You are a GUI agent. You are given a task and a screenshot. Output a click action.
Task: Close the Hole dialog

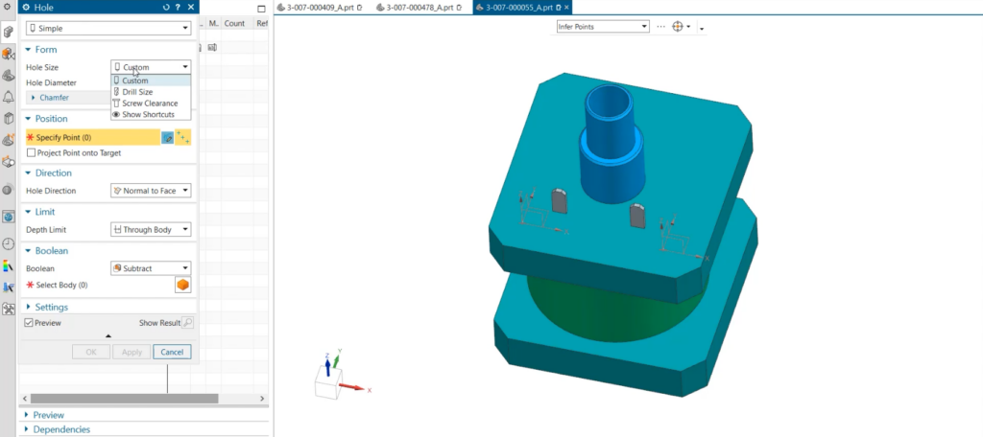pyautogui.click(x=191, y=8)
